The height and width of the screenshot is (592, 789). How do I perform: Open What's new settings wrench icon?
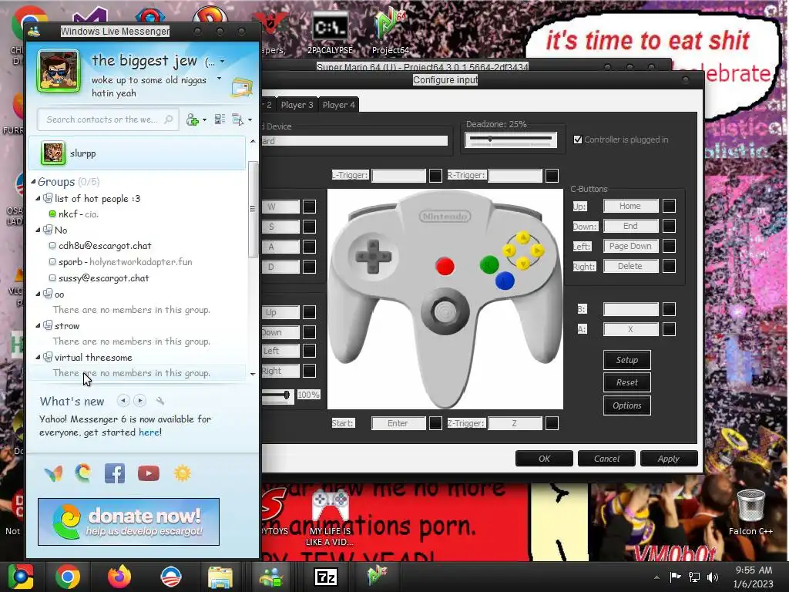click(160, 401)
